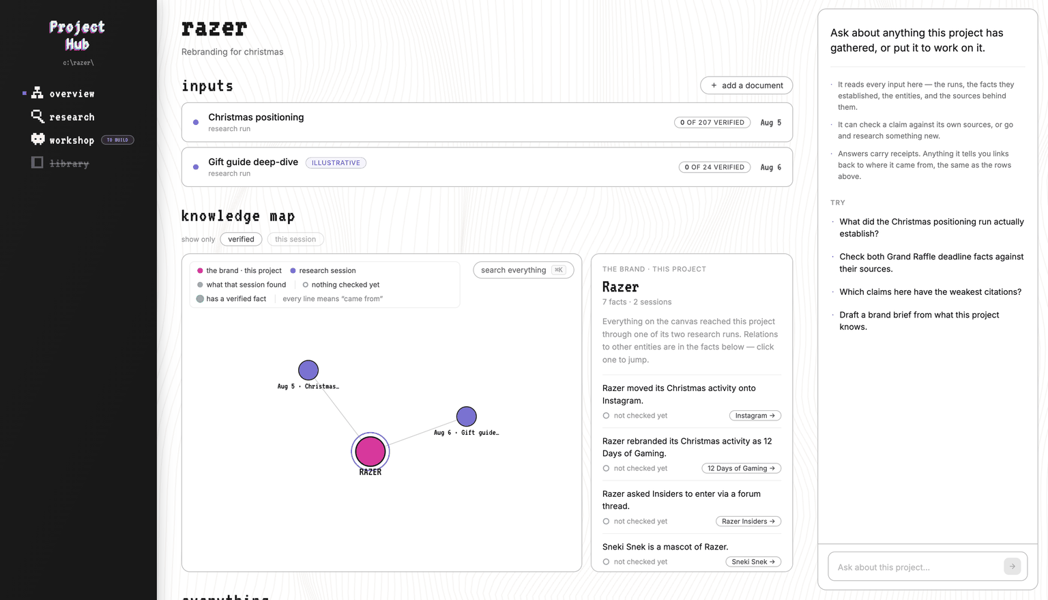
Task: Click the 'Razer asked Insiders to enter' fact
Action: (682, 500)
